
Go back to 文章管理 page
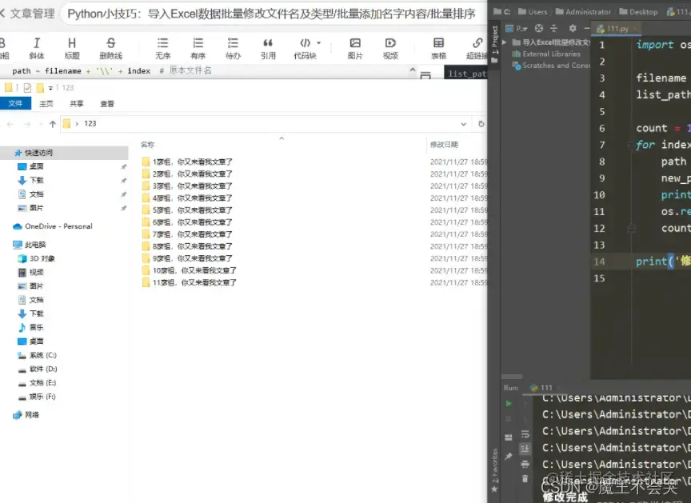[27, 14]
